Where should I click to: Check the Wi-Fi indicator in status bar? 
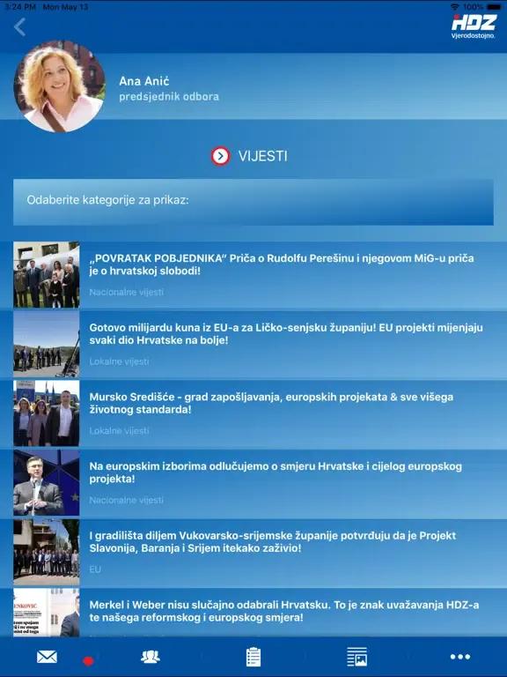tap(454, 7)
